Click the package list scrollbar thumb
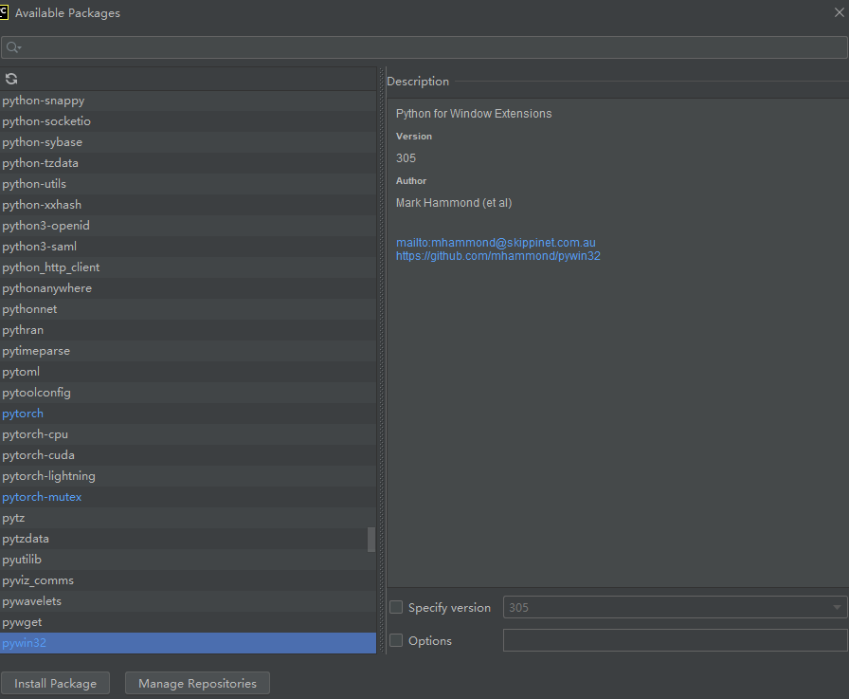Viewport: 849px width, 699px height. (371, 540)
